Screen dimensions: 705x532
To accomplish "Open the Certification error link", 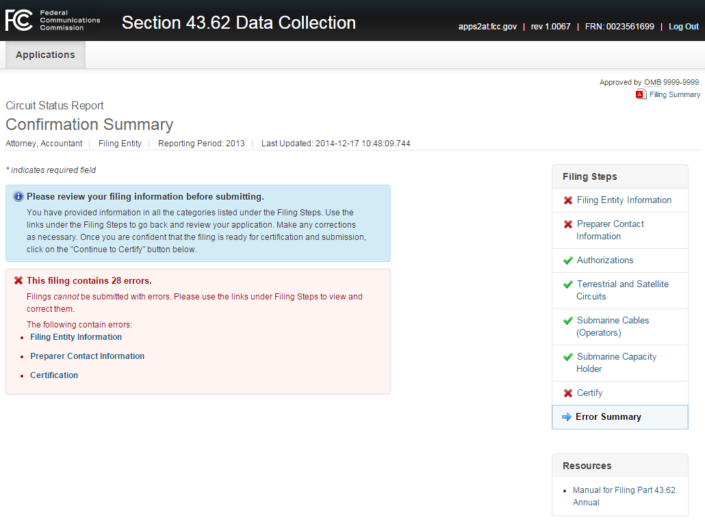I will 54,375.
